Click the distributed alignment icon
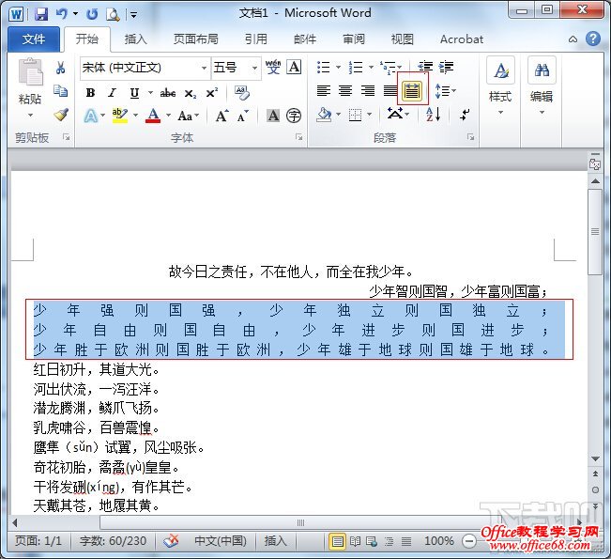This screenshot has width=611, height=559. [412, 91]
